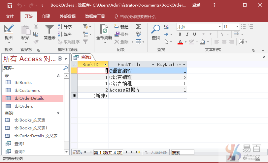Click the save icon in title bar
This screenshot has width=268, height=163.
click(x=10, y=5)
